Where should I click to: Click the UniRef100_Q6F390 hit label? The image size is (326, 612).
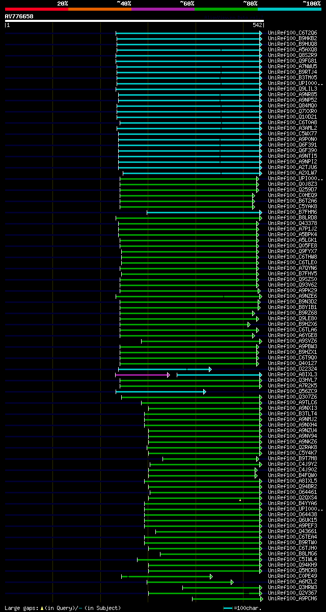(x=293, y=151)
